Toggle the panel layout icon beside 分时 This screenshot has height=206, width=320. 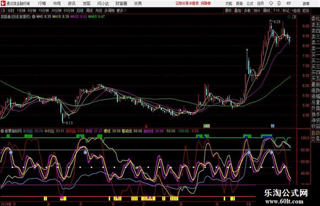point(3,10)
